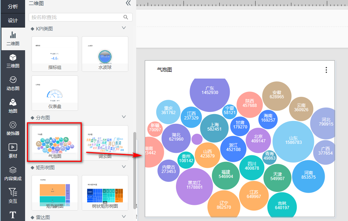This screenshot has height=221, width=348.
Task: Click the text tool T icon
Action: click(13, 215)
